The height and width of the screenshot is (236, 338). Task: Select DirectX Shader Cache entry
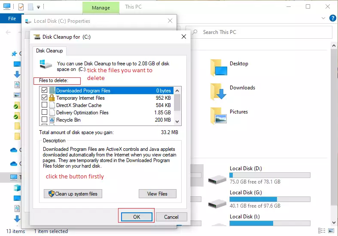point(107,105)
